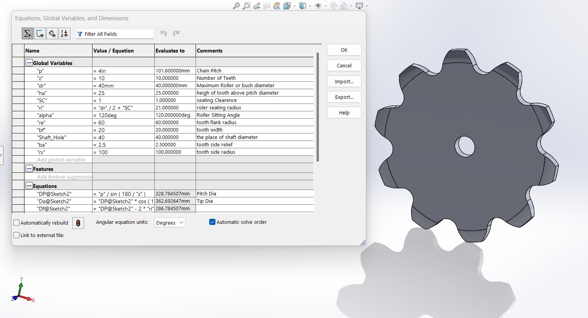Open Apply Scene dropdown arrow

tap(351, 6)
